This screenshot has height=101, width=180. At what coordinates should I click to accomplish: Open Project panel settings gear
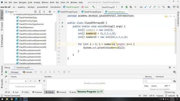50,12
